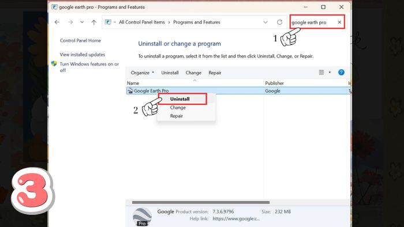Click the Forward navigation arrow
Image resolution: width=404 pixels, height=227 pixels.
coord(70,22)
